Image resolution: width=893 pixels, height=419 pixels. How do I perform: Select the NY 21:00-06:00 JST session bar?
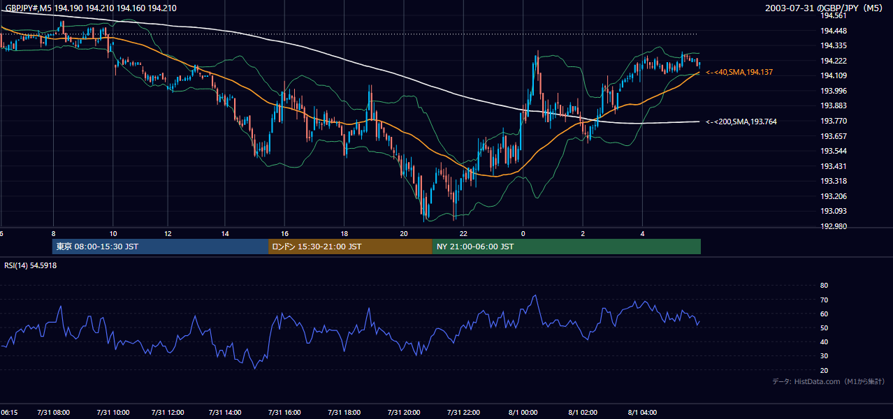tap(566, 247)
